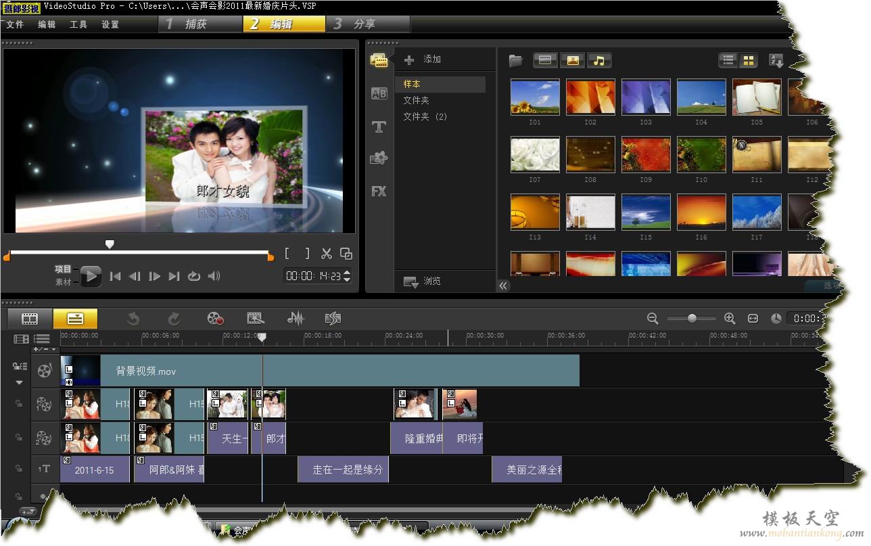Screen dimensions: 871x546
Task: Switch to step 3 分享 tab
Action: click(x=368, y=24)
